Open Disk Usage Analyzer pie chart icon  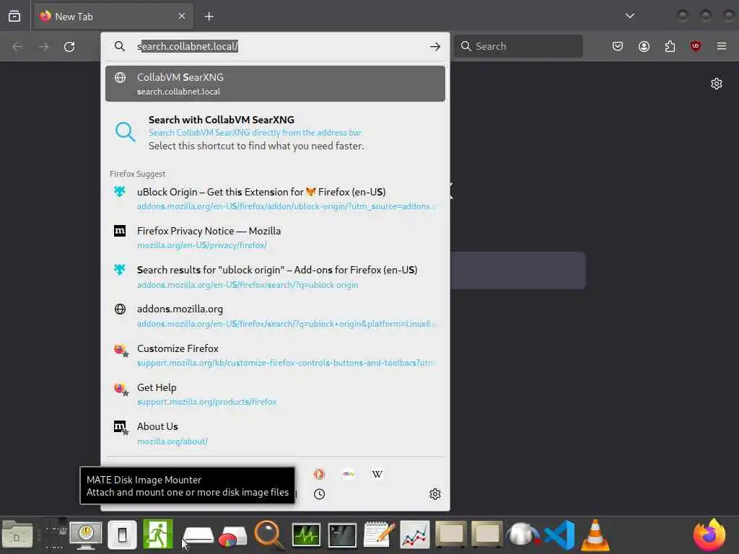232,536
